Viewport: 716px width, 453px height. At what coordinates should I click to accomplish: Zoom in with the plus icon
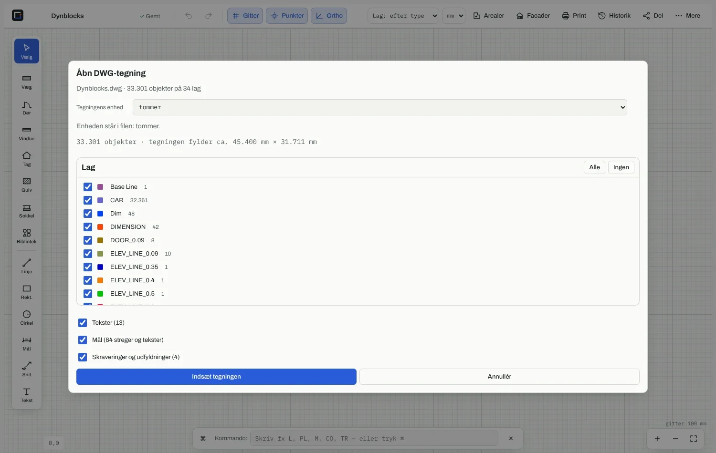coord(657,439)
